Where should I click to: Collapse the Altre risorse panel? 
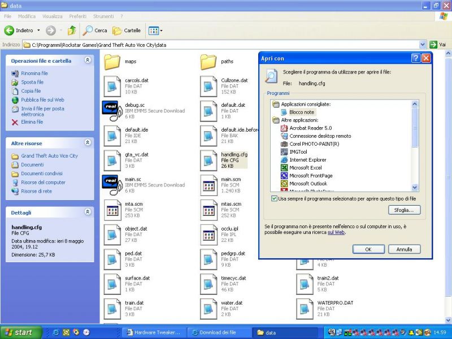click(x=88, y=143)
